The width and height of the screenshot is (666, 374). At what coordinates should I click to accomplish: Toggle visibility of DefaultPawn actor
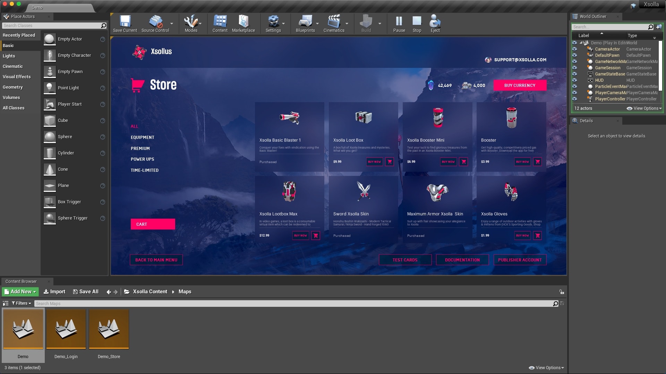[575, 55]
